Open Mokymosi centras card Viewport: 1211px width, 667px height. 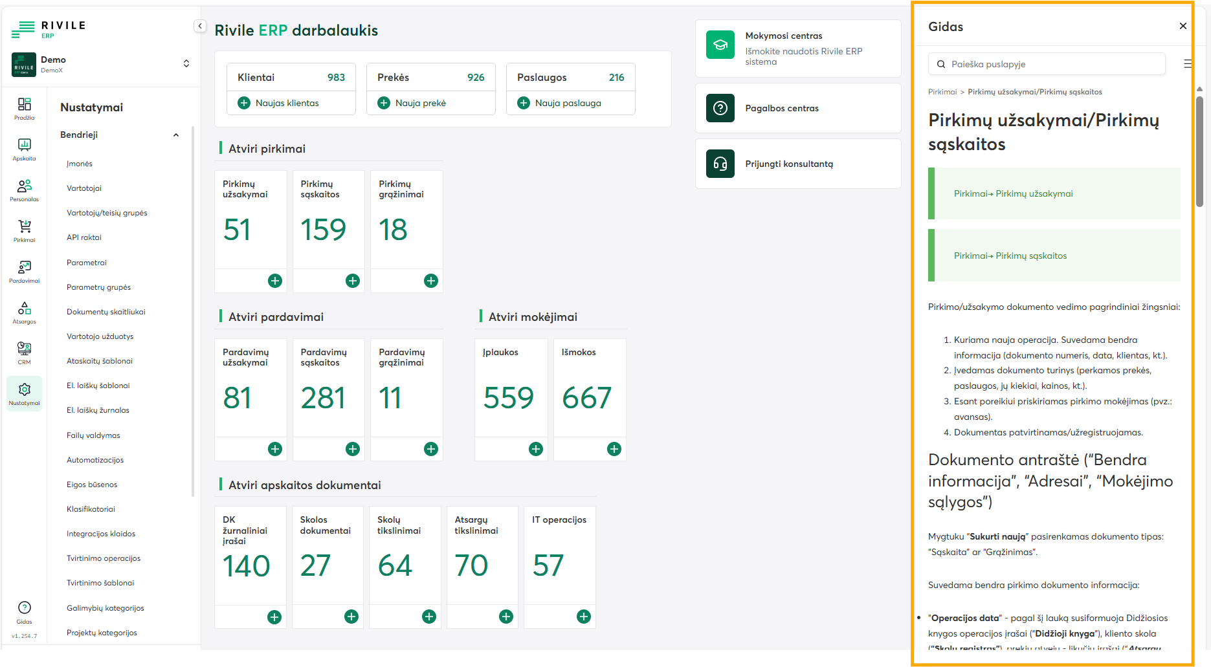(x=797, y=49)
